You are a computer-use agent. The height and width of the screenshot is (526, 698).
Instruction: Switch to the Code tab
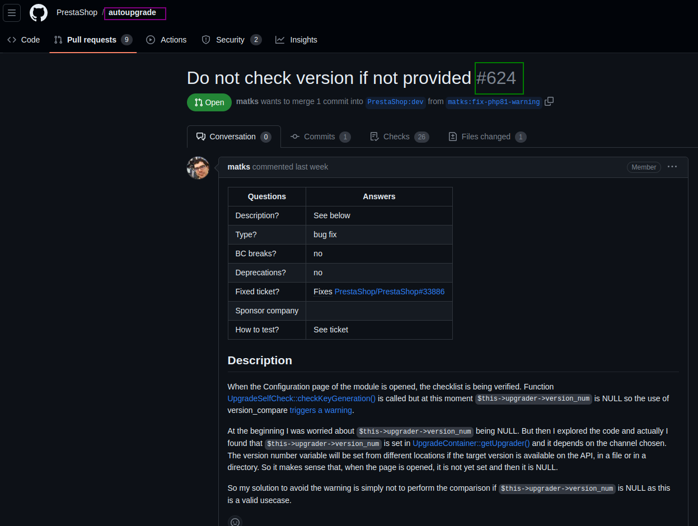(x=24, y=40)
